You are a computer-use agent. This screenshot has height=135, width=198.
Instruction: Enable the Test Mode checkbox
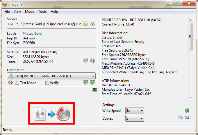(x=17, y=83)
